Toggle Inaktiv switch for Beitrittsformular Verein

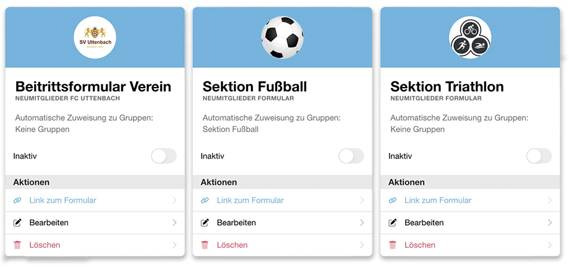[x=164, y=156]
